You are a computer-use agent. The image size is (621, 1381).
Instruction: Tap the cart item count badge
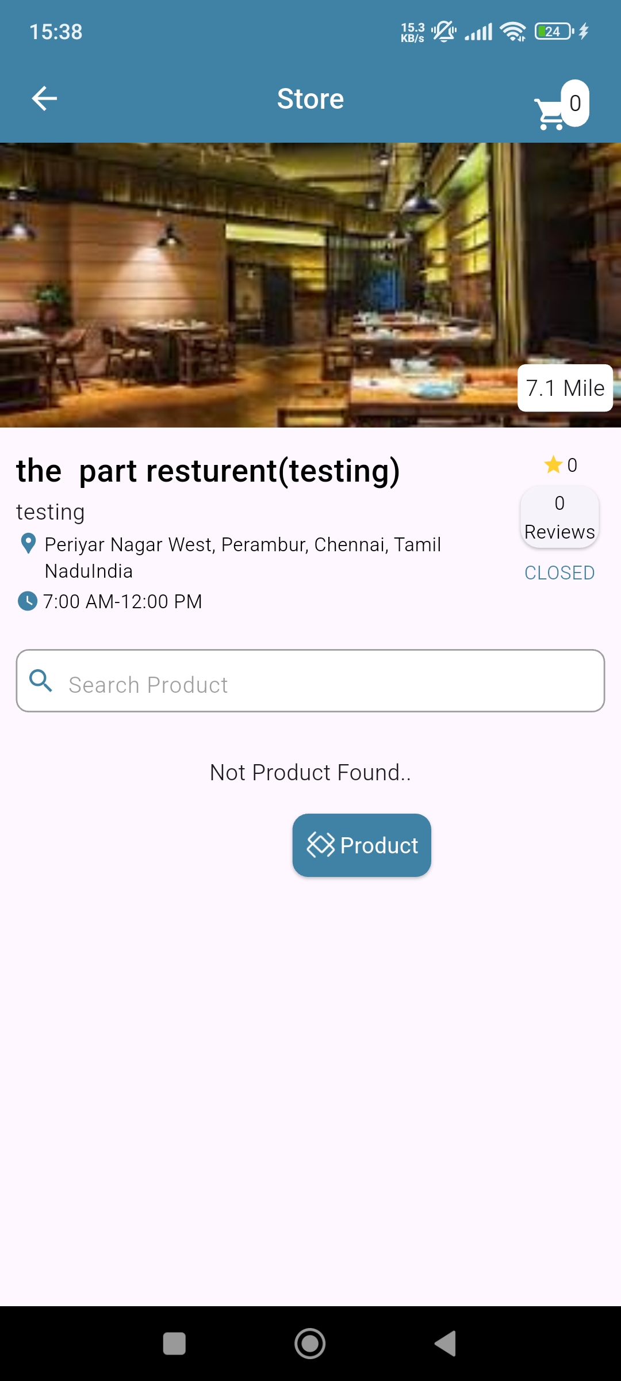[575, 103]
